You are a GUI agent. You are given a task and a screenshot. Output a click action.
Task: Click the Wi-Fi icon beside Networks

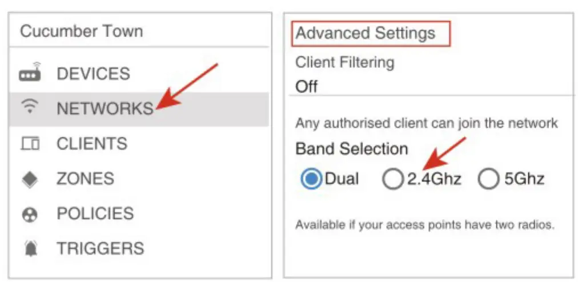click(x=30, y=107)
